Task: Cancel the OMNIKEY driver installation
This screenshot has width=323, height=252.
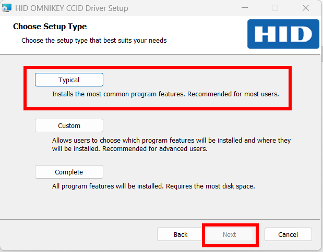Action: point(288,234)
